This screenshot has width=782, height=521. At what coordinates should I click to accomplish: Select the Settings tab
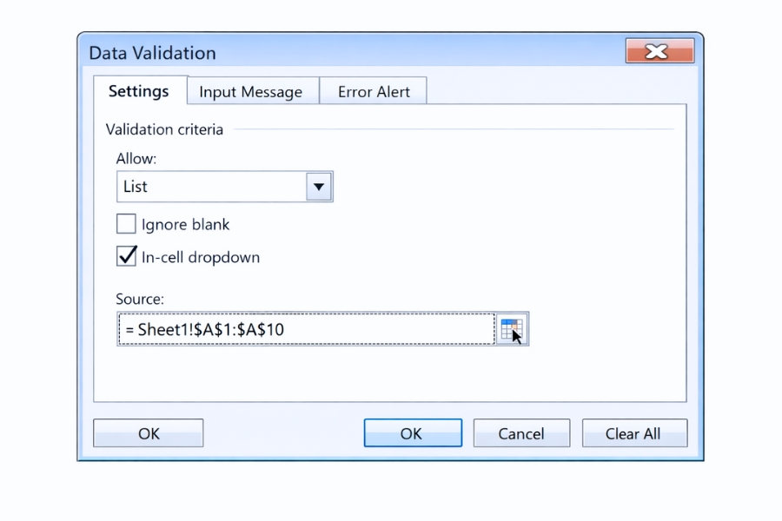point(139,90)
